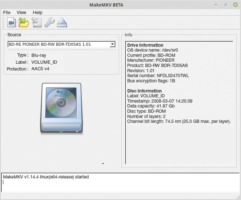Expand the source drive dropdown arrow
The height and width of the screenshot is (200, 241).
(x=112, y=44)
